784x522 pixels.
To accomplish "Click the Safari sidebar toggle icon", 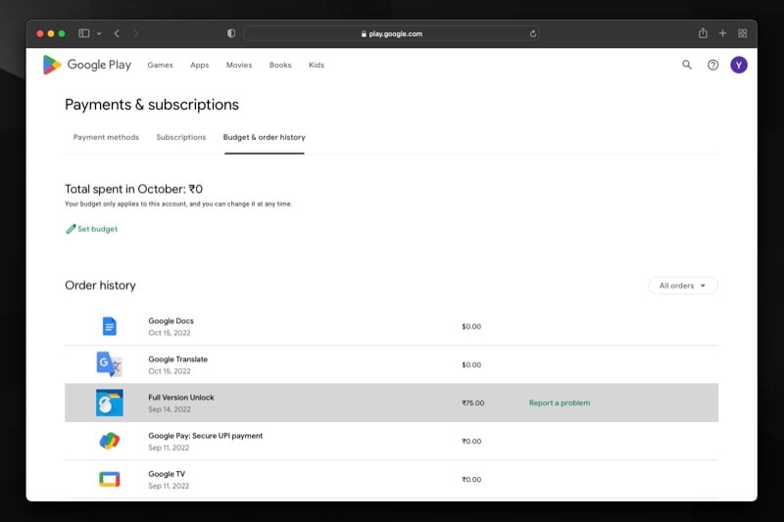I will [84, 33].
